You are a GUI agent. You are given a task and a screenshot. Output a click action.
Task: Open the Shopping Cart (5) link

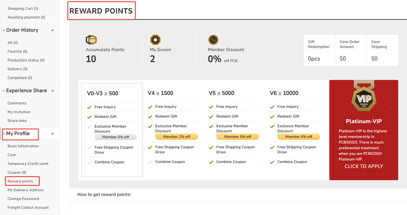pyautogui.click(x=23, y=8)
